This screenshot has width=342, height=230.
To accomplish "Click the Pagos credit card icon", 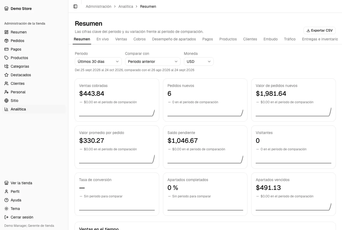I will click(6, 49).
